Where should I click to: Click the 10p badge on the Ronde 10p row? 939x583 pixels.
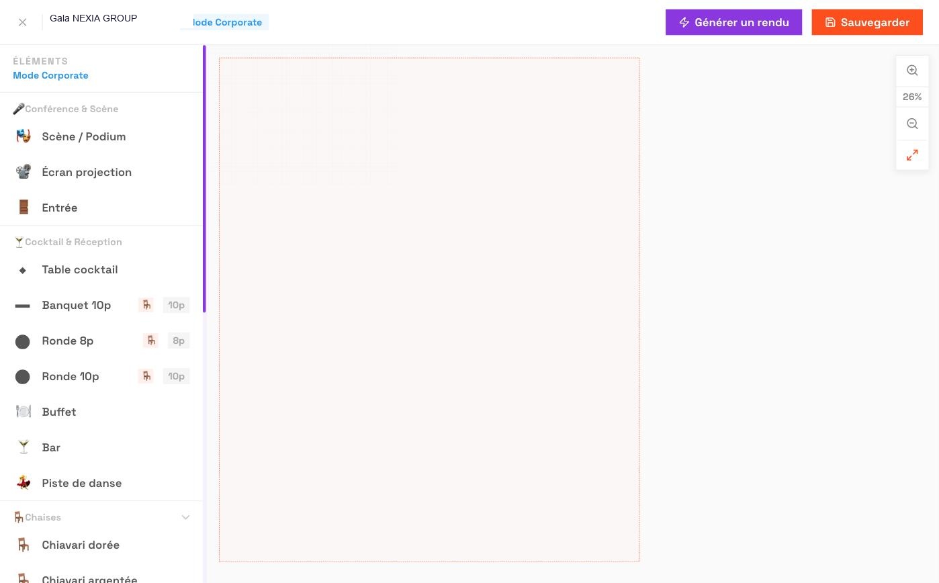[177, 376]
